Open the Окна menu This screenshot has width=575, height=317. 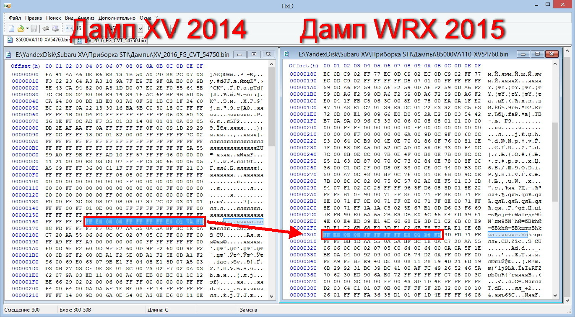coord(146,18)
